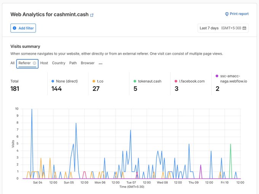Image resolution: width=259 pixels, height=194 pixels.
Task: Click the green tokenaut.cash legend dot
Action: pyautogui.click(x=135, y=81)
